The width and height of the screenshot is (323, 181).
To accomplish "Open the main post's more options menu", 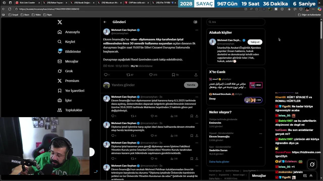I will click(197, 30).
